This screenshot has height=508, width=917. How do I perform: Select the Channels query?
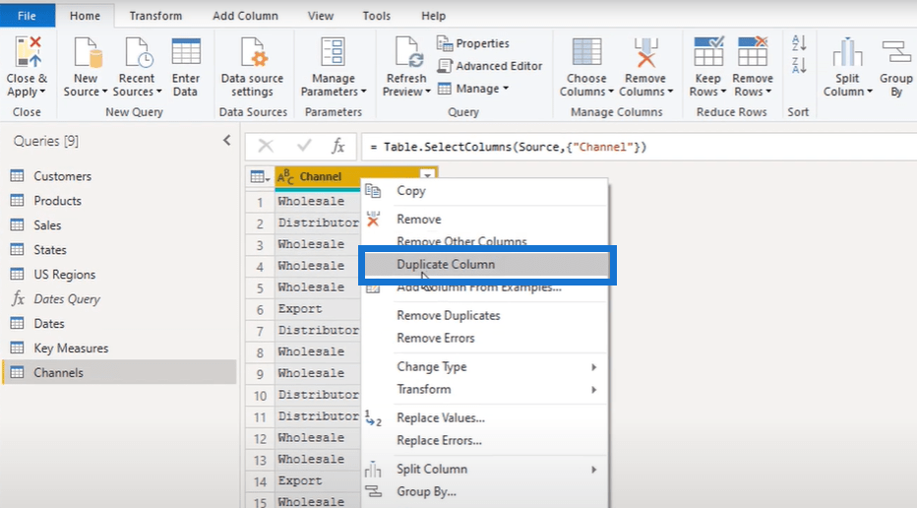pos(119,373)
